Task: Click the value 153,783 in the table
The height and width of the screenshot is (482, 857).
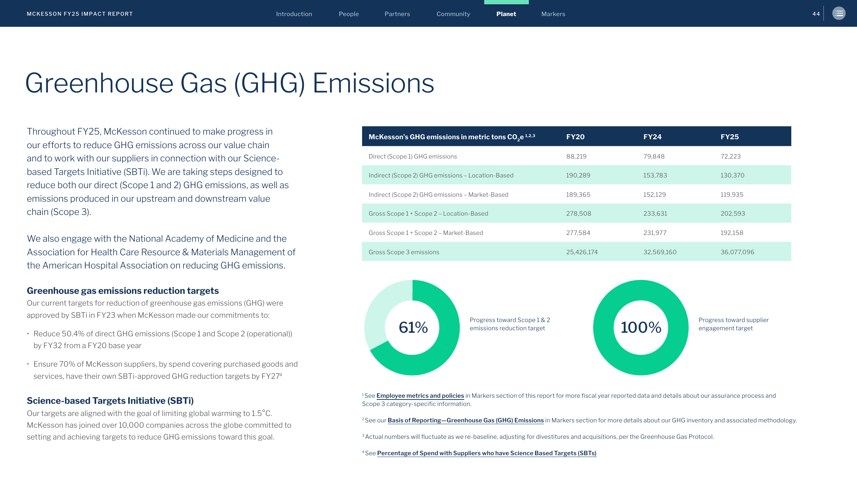Action: [x=655, y=175]
